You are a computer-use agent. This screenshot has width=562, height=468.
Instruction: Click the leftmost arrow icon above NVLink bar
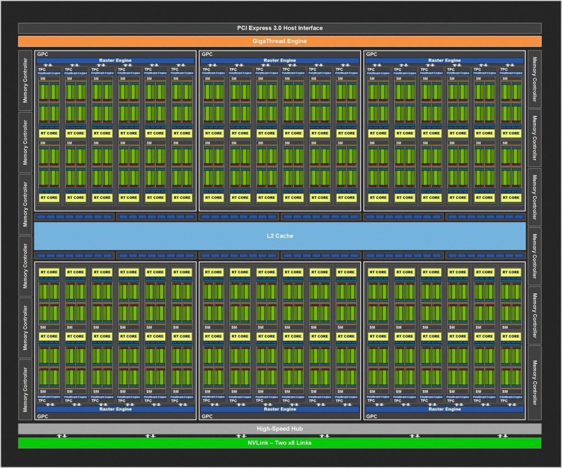[x=62, y=436]
